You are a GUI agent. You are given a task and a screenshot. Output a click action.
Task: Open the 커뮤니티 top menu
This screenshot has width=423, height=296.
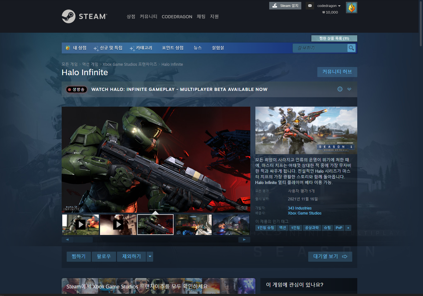pos(148,16)
